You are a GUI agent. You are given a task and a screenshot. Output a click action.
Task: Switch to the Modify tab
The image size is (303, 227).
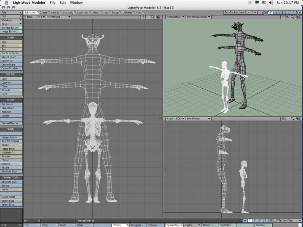click(x=55, y=13)
